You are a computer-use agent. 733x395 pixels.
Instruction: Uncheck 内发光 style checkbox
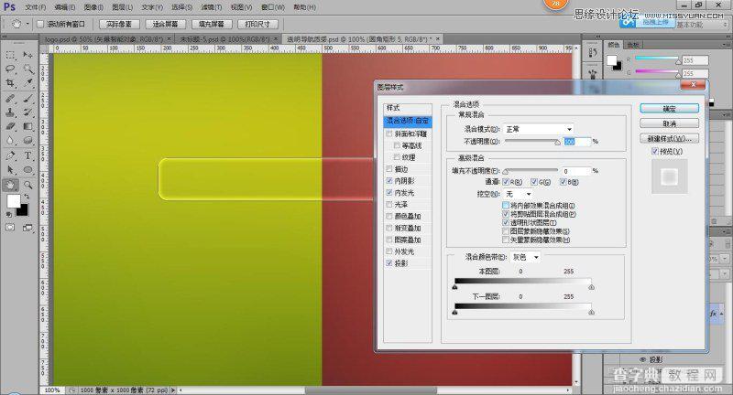pos(388,193)
